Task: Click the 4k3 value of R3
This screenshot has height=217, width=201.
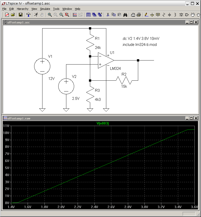Action: click(98, 99)
